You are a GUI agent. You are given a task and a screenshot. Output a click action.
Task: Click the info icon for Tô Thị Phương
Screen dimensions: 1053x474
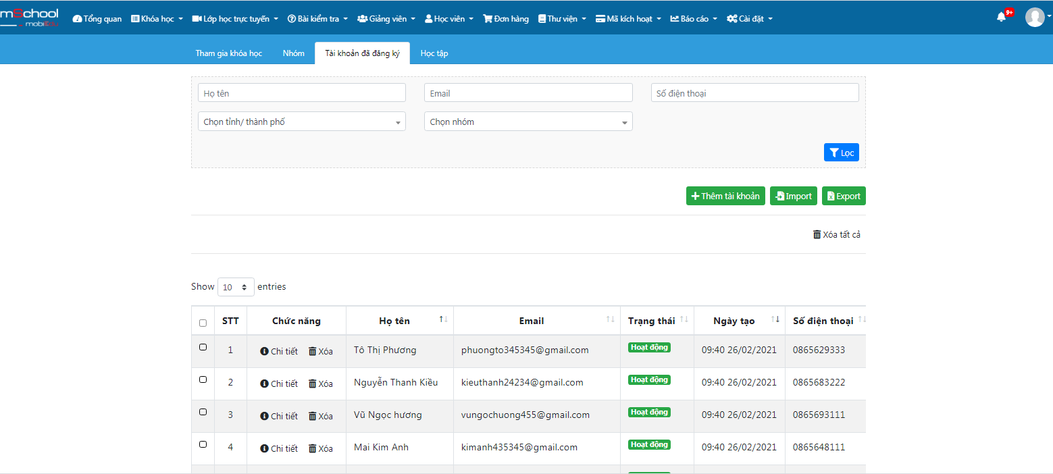264,351
